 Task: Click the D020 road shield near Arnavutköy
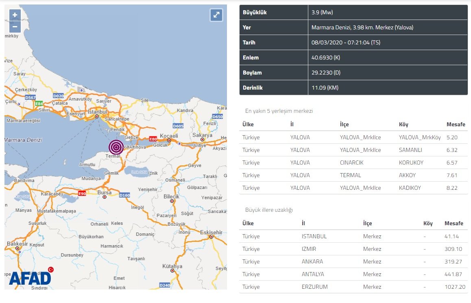point(59,96)
